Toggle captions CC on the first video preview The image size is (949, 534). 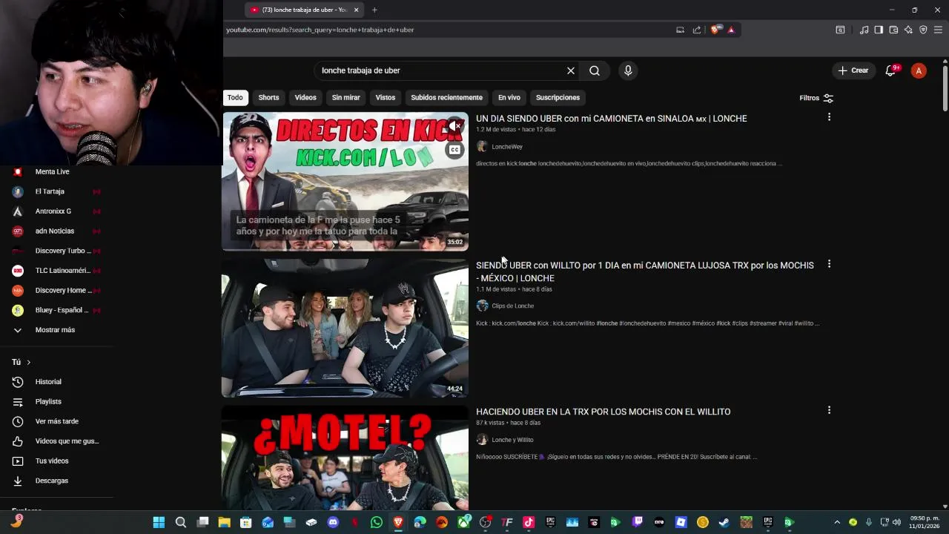454,150
